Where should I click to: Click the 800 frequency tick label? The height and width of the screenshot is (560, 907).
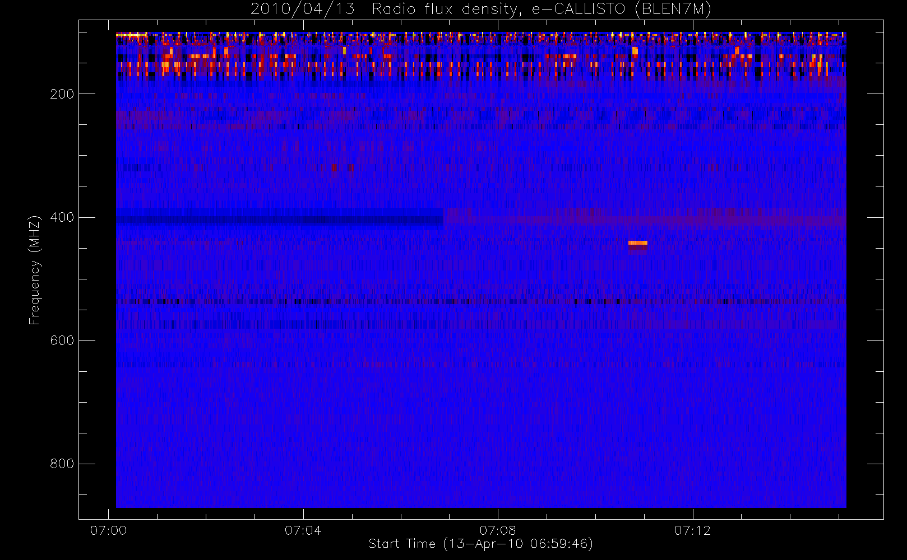62,464
